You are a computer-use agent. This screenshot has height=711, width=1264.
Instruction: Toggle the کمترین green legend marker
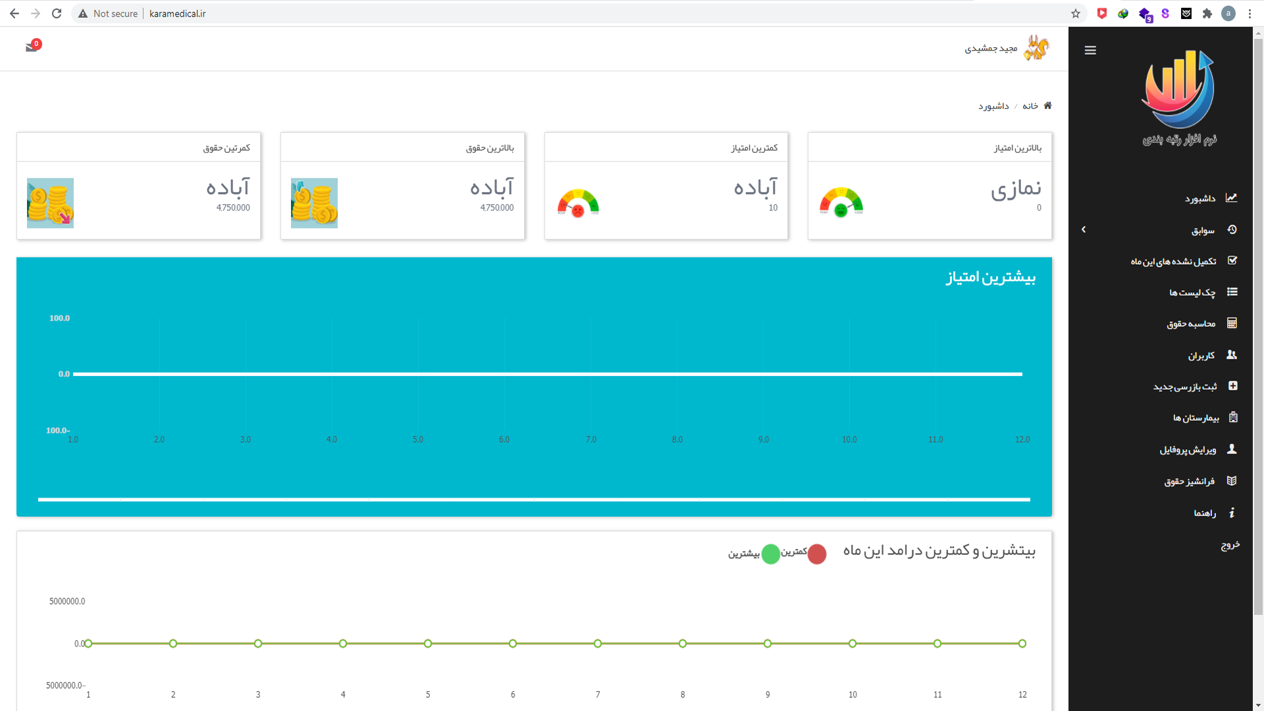[772, 554]
